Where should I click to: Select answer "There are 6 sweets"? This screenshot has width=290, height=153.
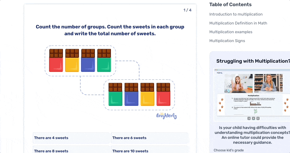[x=149, y=138]
